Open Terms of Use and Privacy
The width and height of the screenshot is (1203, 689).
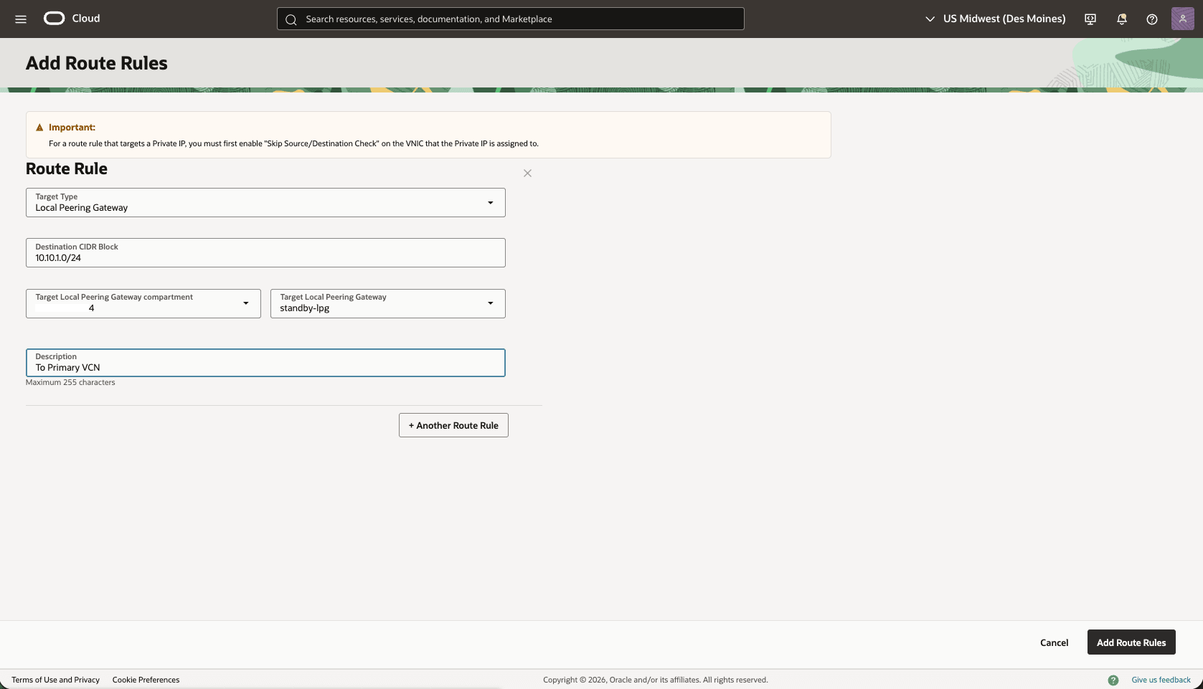(56, 680)
